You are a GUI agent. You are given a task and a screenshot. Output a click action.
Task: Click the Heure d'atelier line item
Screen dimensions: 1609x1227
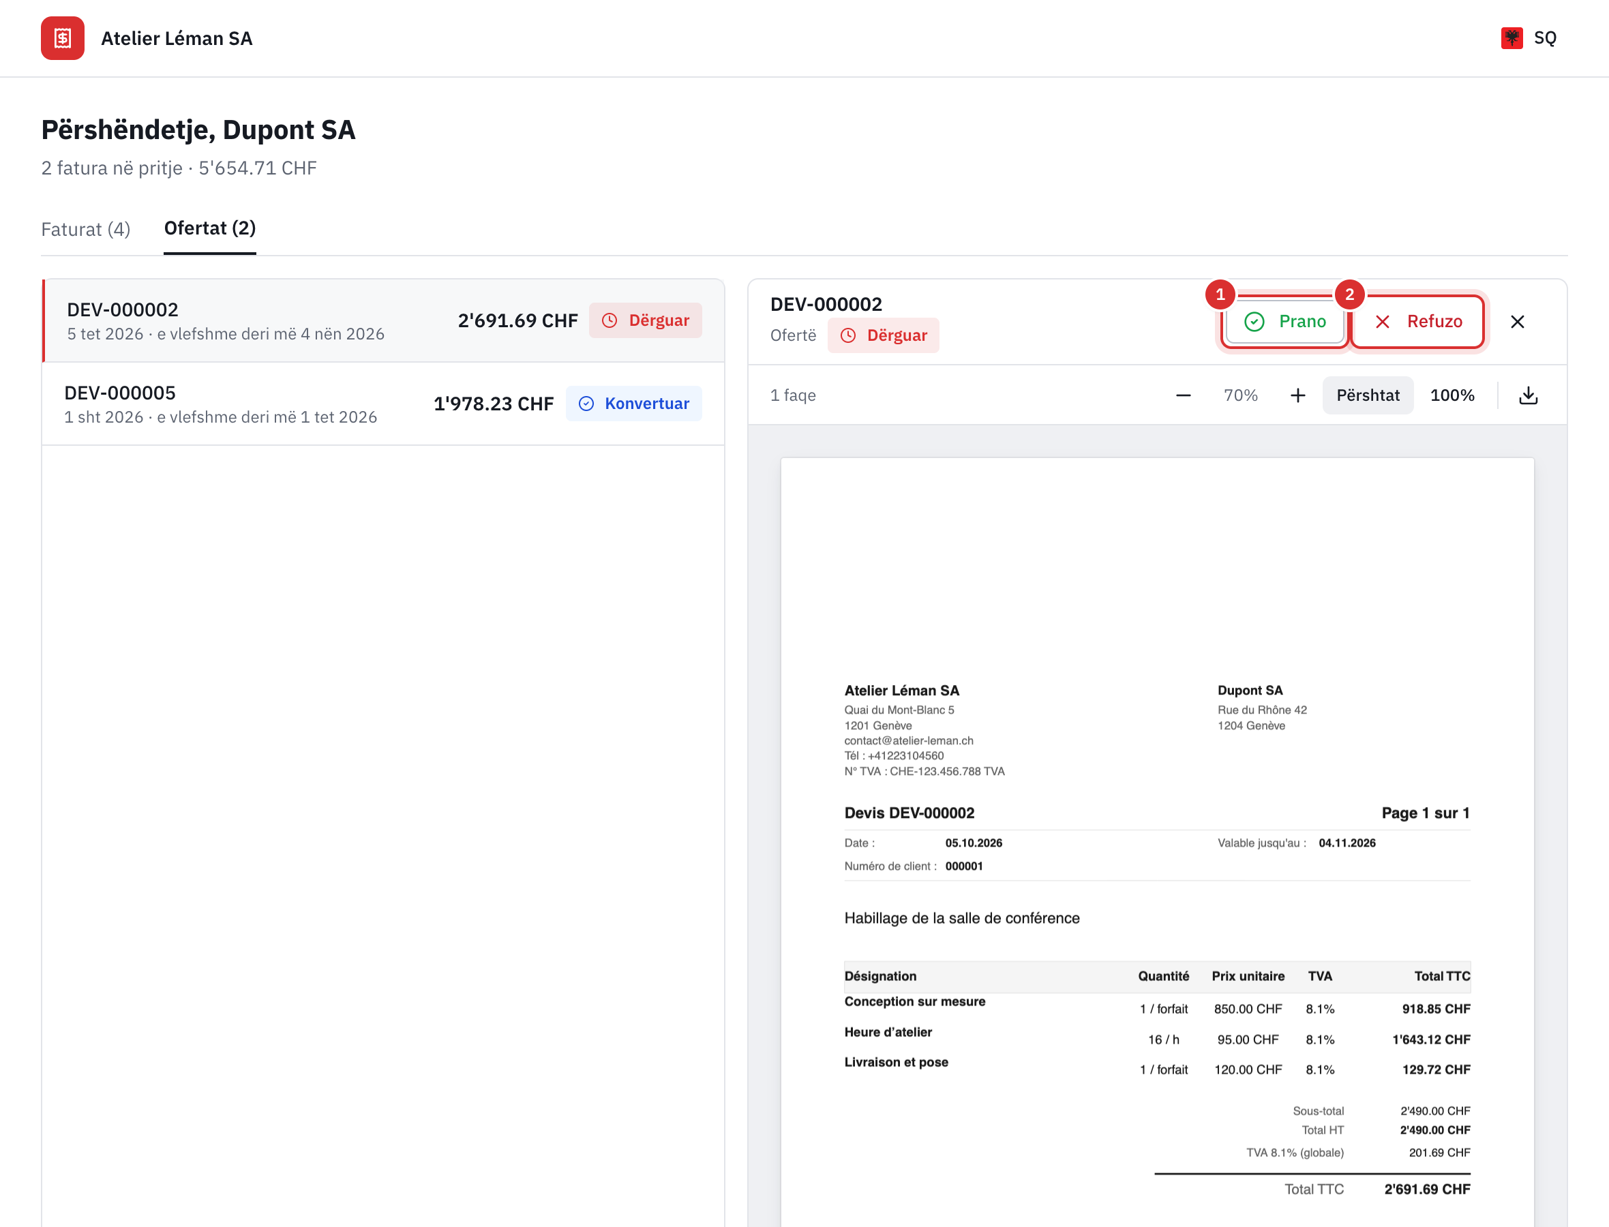(888, 1032)
